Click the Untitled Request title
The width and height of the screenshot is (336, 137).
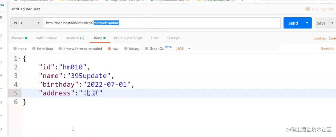pos(25,9)
